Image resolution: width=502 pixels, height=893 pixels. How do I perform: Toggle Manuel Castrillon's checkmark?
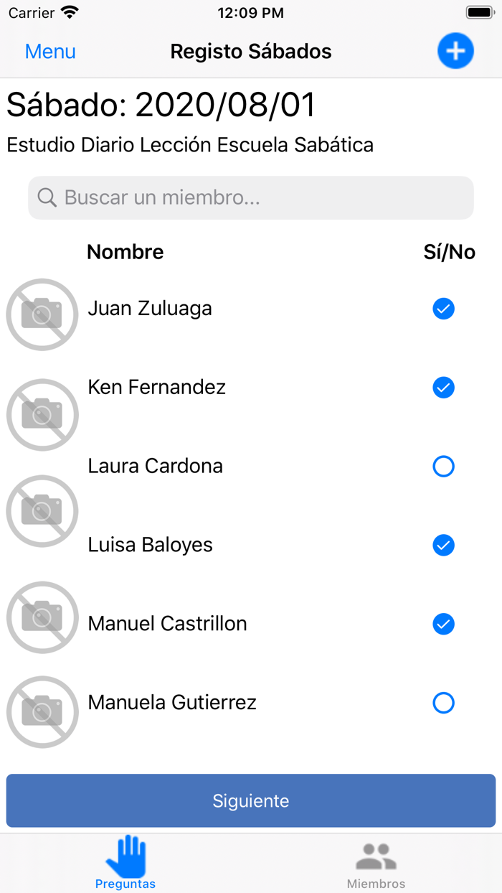[x=443, y=624]
